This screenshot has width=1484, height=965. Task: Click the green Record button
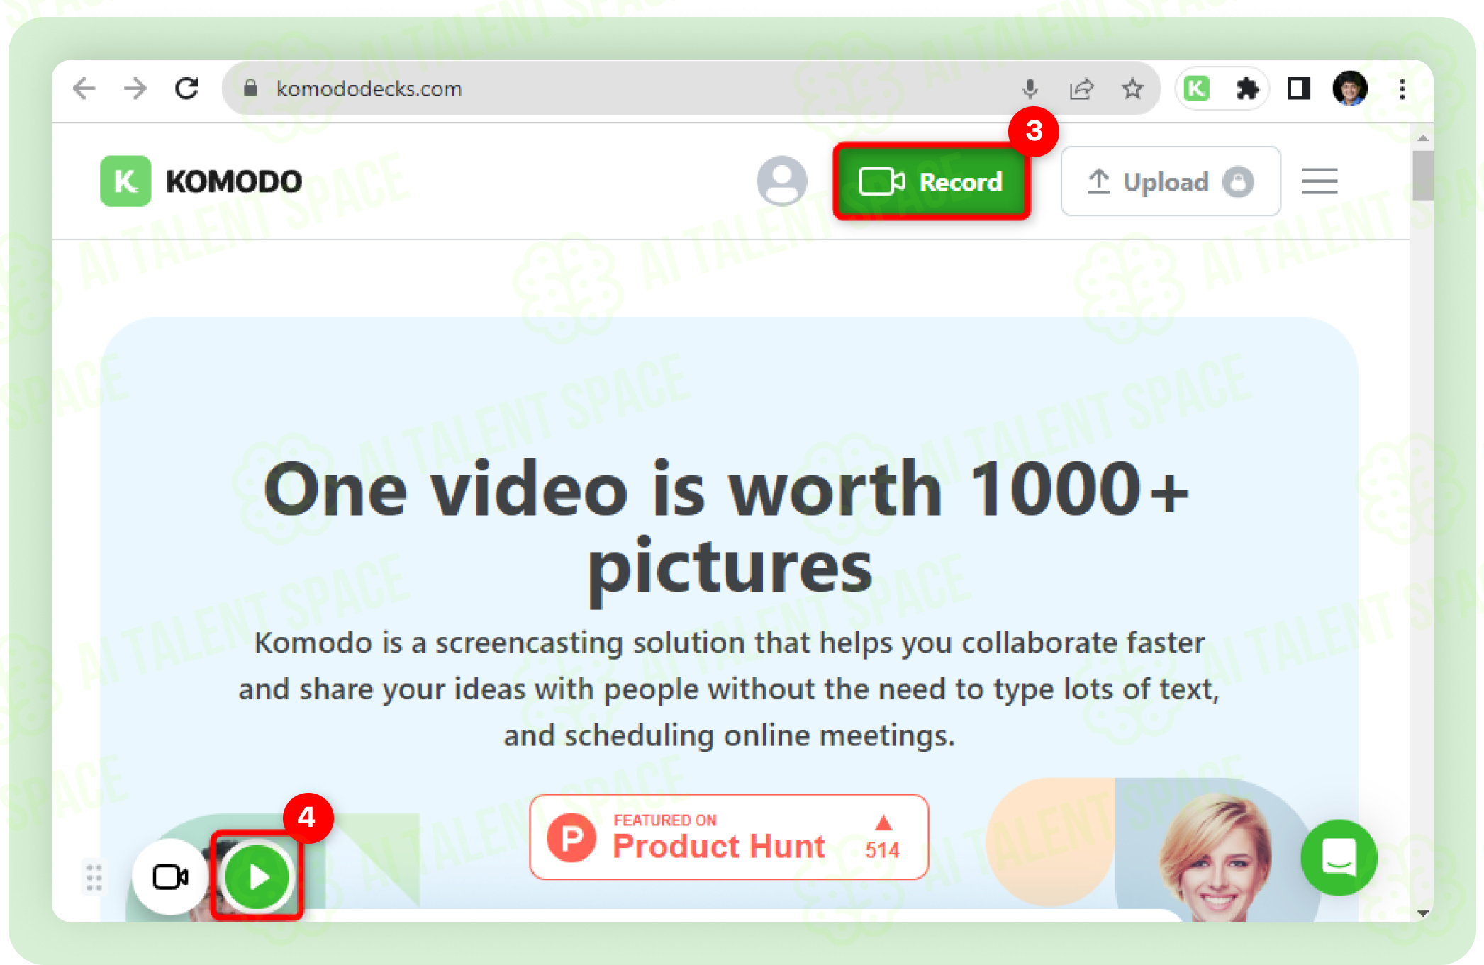(931, 181)
